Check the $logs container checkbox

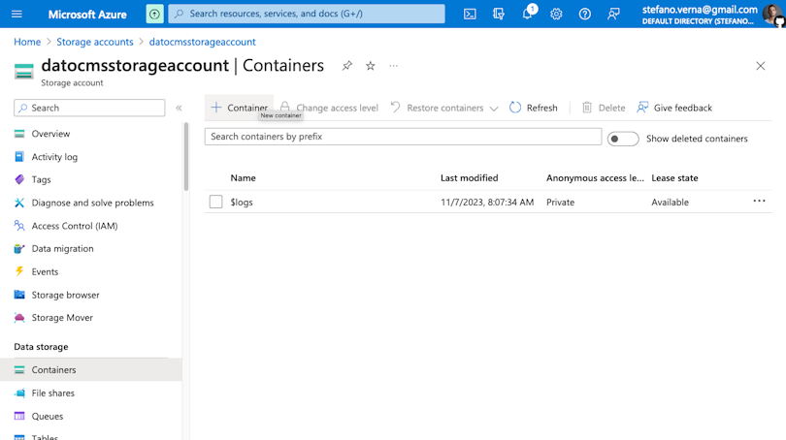click(x=215, y=202)
